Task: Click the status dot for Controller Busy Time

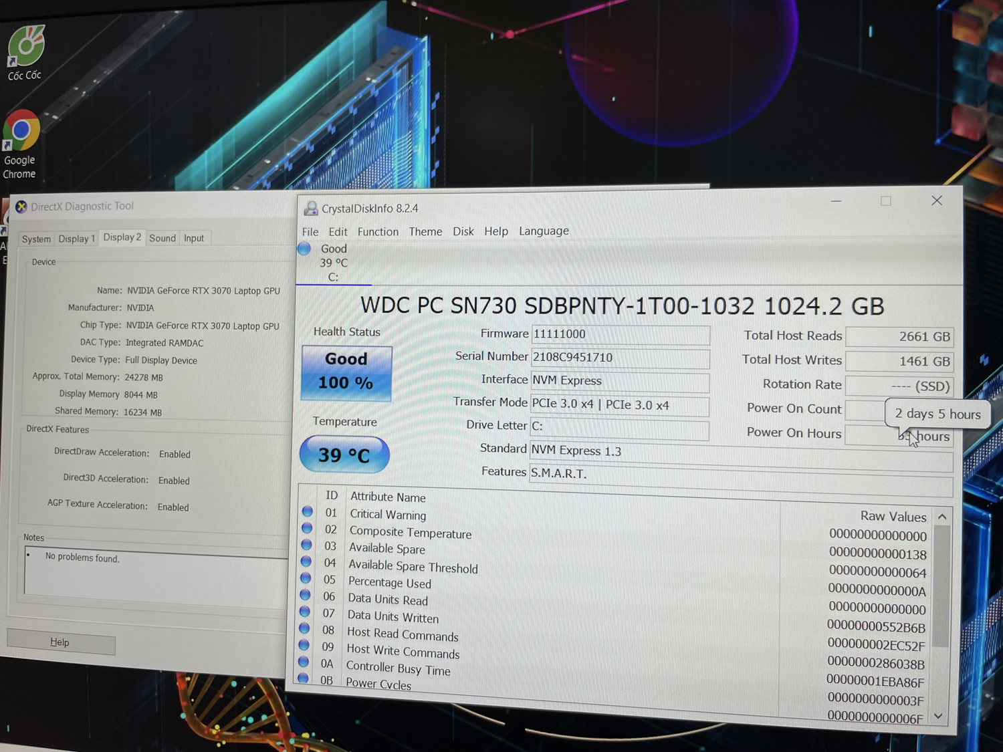Action: [x=304, y=662]
